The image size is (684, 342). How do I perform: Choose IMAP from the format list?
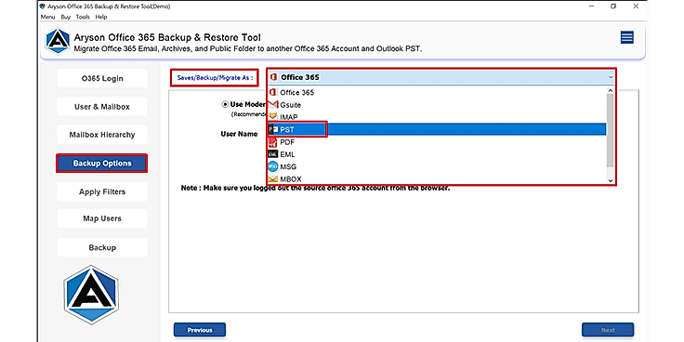pyautogui.click(x=437, y=117)
